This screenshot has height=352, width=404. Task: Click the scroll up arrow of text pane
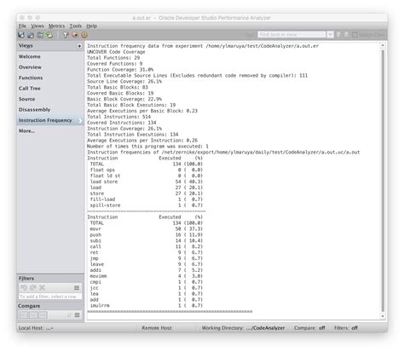383,45
